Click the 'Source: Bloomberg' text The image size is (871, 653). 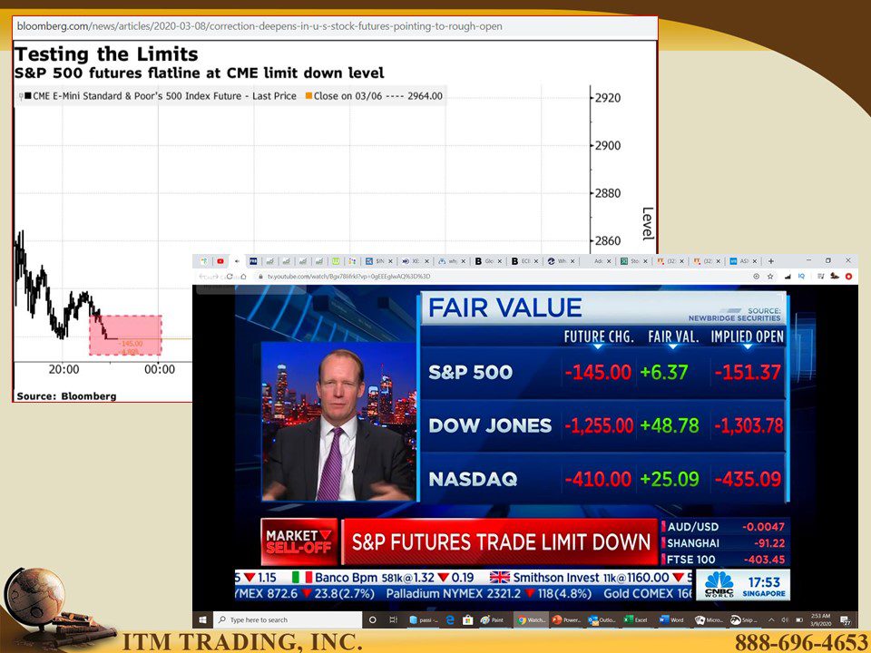tap(66, 396)
